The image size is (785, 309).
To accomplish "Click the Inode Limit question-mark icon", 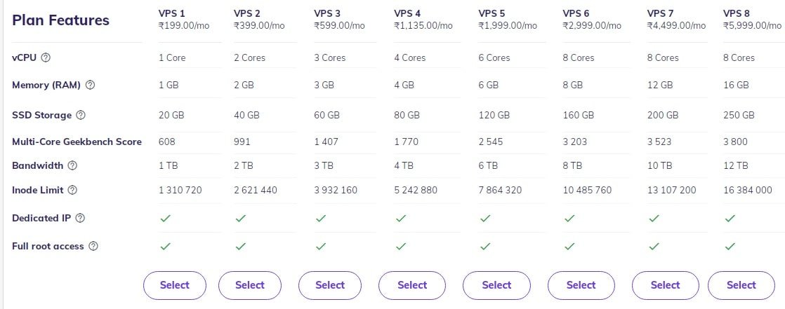I will (72, 190).
